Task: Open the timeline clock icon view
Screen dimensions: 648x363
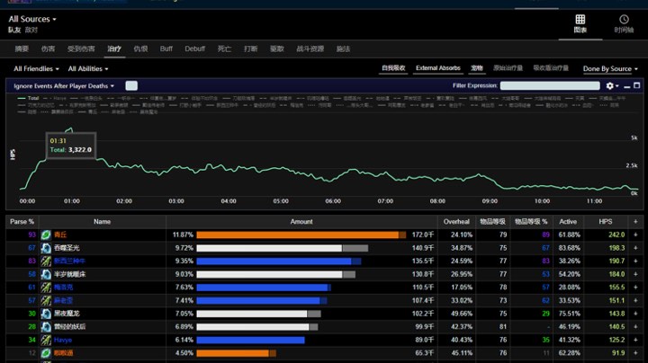Action: [624, 20]
